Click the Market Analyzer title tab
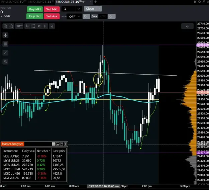This screenshot has width=209, height=190. point(12,144)
